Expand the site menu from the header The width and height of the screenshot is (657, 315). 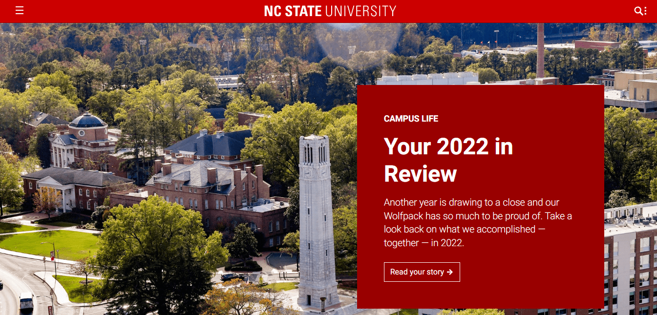pyautogui.click(x=20, y=10)
